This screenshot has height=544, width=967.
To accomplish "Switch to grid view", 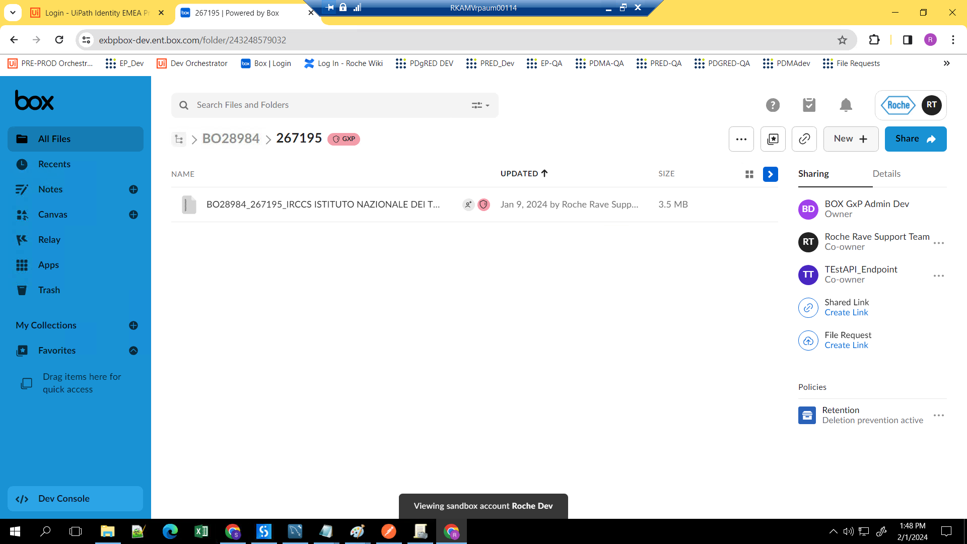I will click(x=749, y=174).
